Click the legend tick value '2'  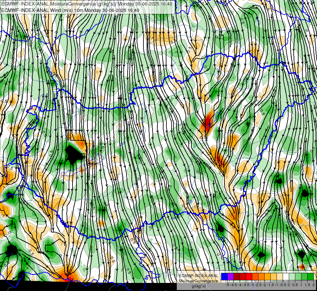pyautogui.click(x=313, y=285)
